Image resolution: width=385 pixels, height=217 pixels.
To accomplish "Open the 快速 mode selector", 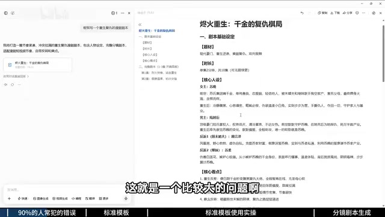I will 23,198.
